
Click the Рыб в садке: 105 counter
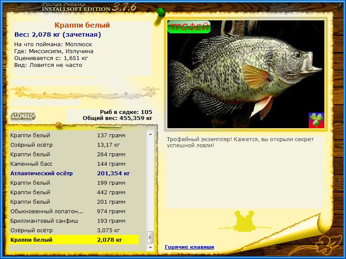[126, 112]
